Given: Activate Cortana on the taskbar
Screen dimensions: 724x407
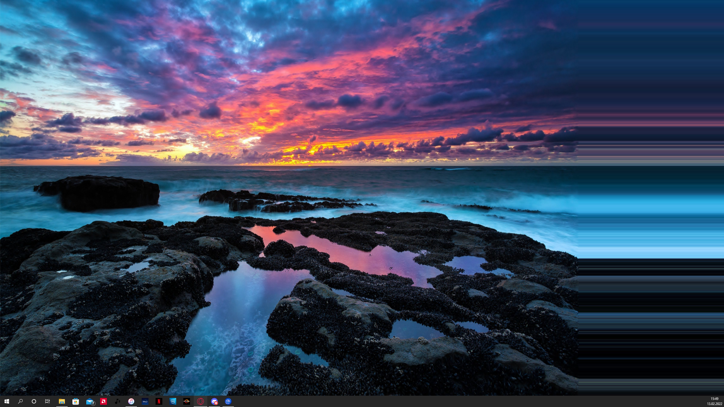Looking at the screenshot, I should coord(34,401).
